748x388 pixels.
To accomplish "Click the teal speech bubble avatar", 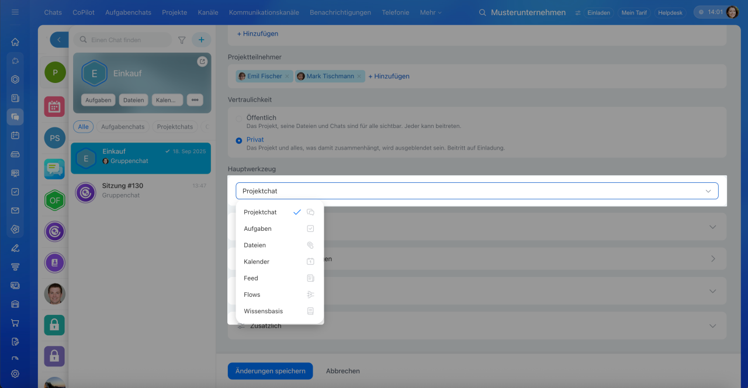I will click(54, 169).
